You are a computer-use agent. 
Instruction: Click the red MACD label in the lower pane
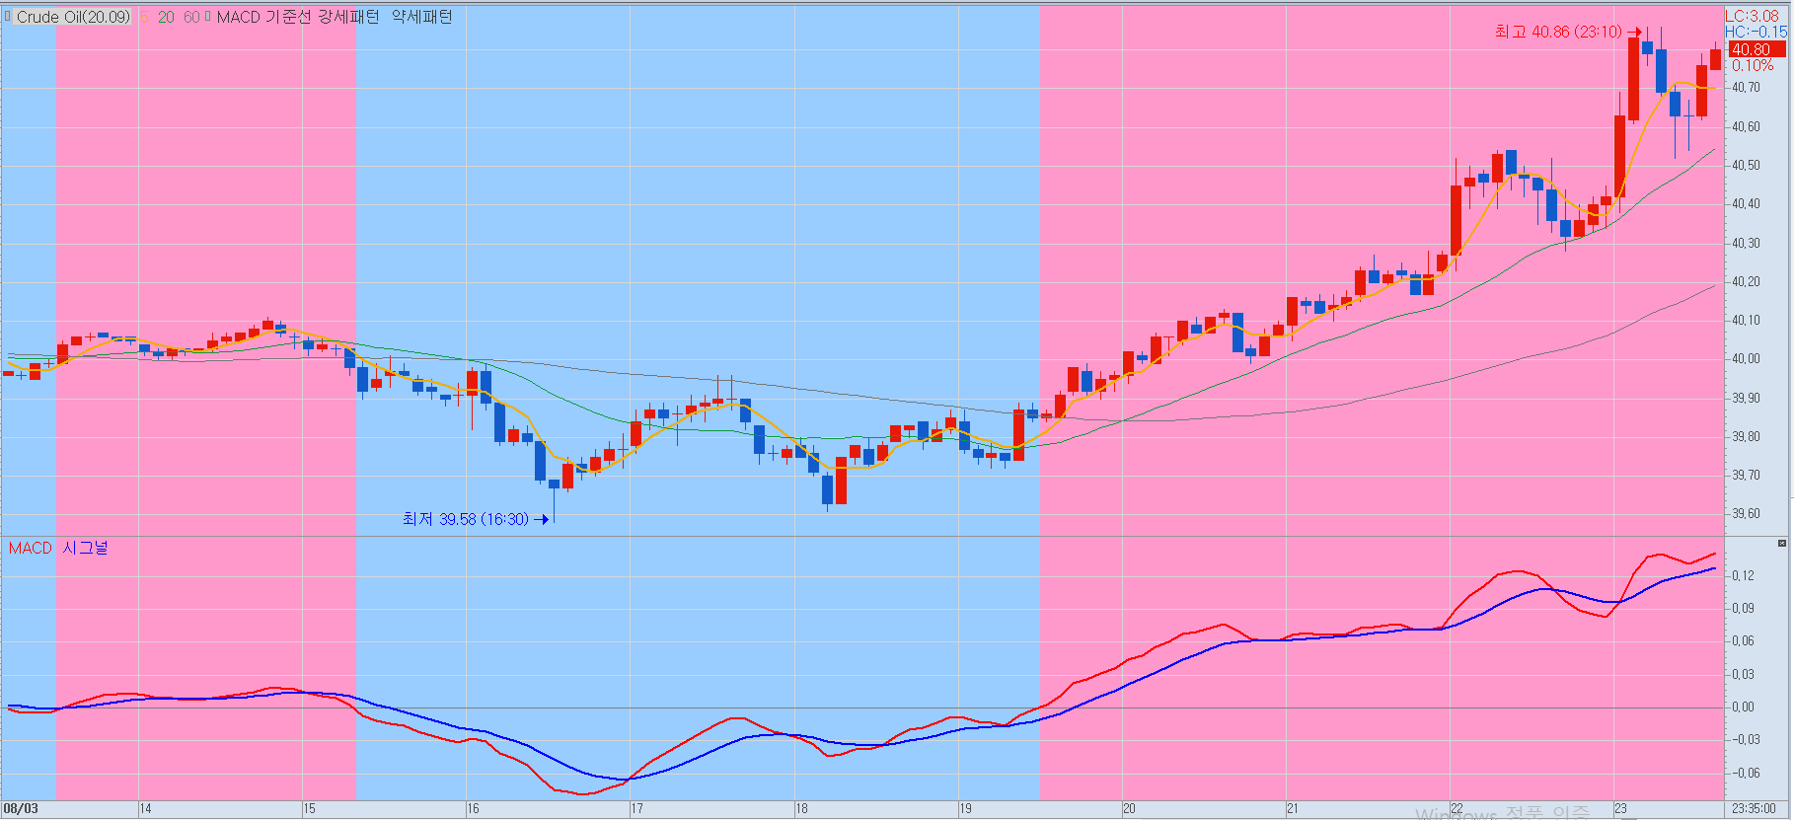(x=30, y=548)
